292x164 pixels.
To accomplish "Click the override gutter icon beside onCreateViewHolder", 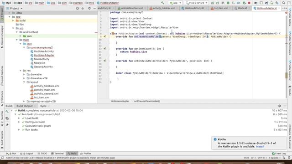I will coord(105,36).
